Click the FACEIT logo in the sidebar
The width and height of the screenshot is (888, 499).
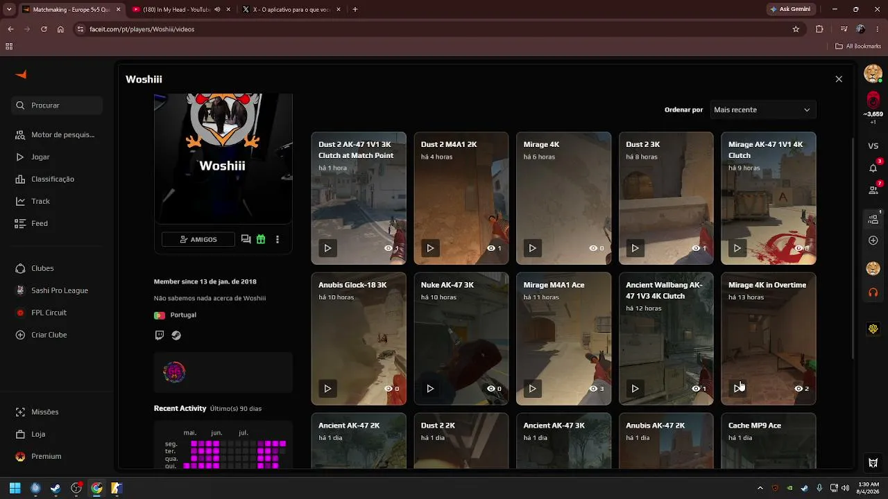click(21, 75)
